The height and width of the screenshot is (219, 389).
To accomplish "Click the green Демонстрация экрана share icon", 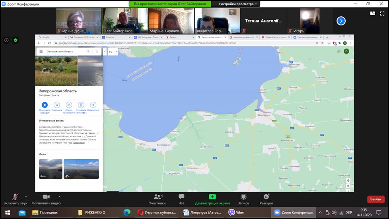I will [212, 197].
